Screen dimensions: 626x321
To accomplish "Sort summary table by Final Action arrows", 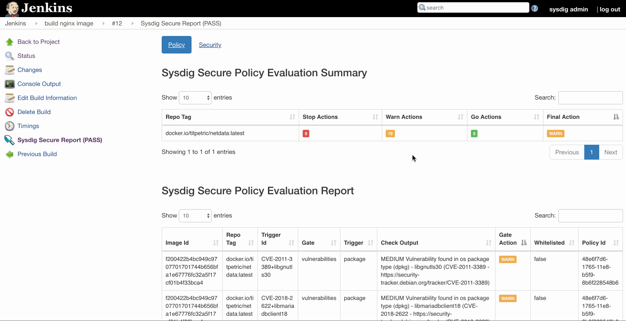I will 616,117.
